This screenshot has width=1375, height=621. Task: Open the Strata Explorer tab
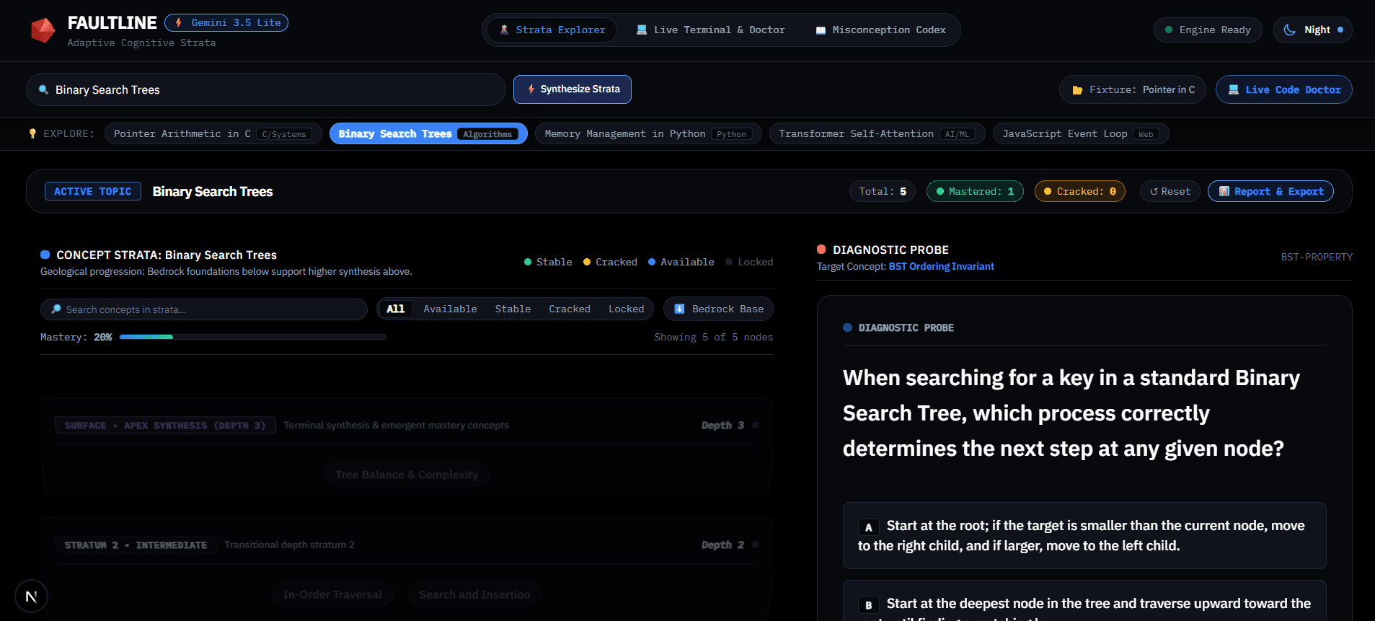552,30
